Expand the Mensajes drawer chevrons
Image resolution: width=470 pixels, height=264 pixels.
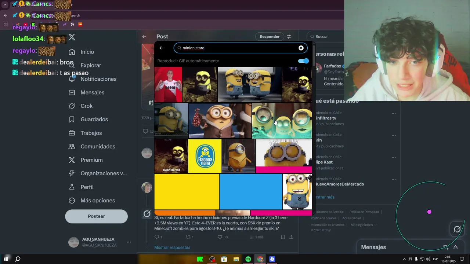[x=455, y=247]
